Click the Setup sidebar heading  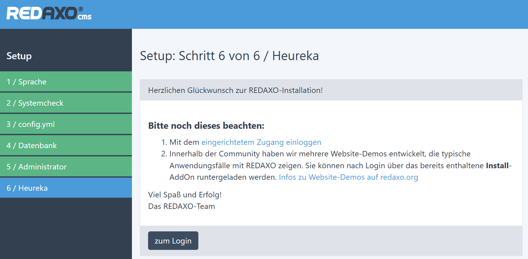coord(19,56)
